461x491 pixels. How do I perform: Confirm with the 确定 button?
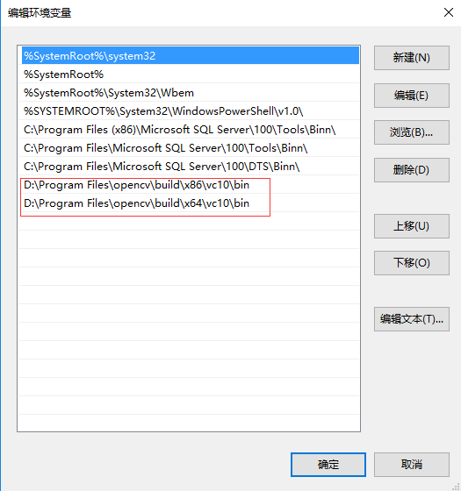[328, 465]
